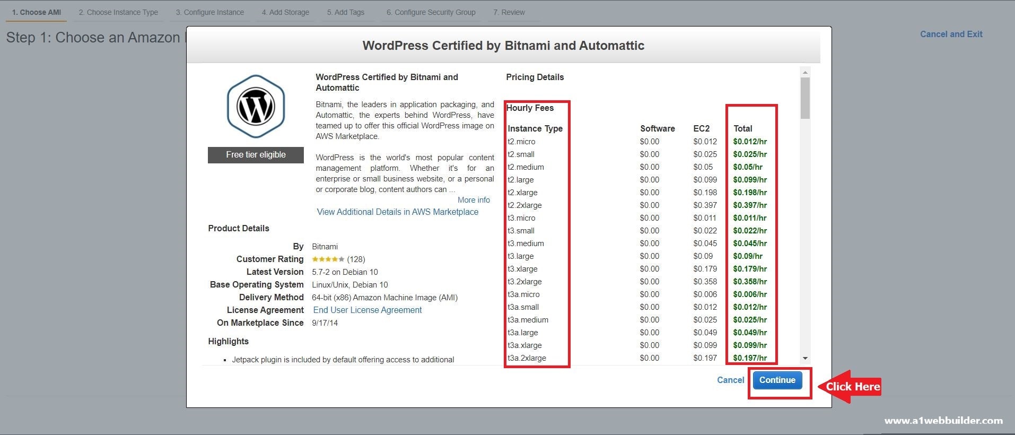Click total $0.05/hr for t2.medium

(x=748, y=167)
